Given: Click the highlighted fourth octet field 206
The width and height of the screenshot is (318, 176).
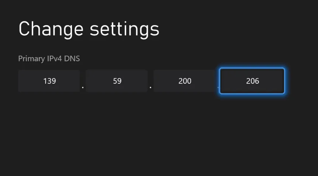Looking at the screenshot, I should tap(252, 81).
